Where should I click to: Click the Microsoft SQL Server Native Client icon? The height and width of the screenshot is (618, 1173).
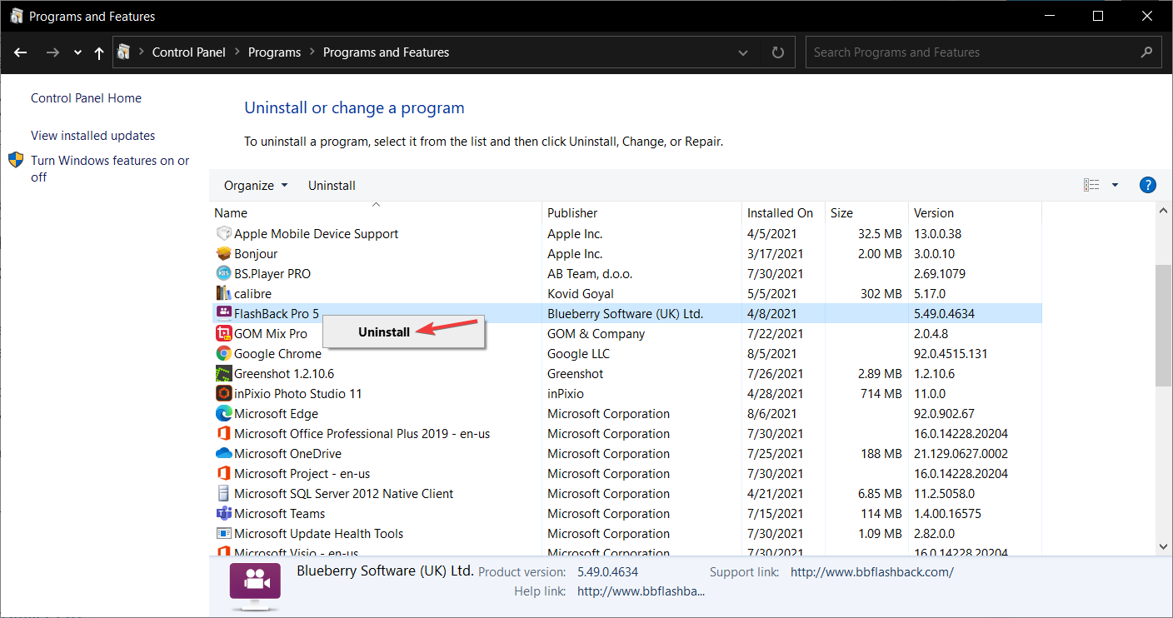[223, 494]
